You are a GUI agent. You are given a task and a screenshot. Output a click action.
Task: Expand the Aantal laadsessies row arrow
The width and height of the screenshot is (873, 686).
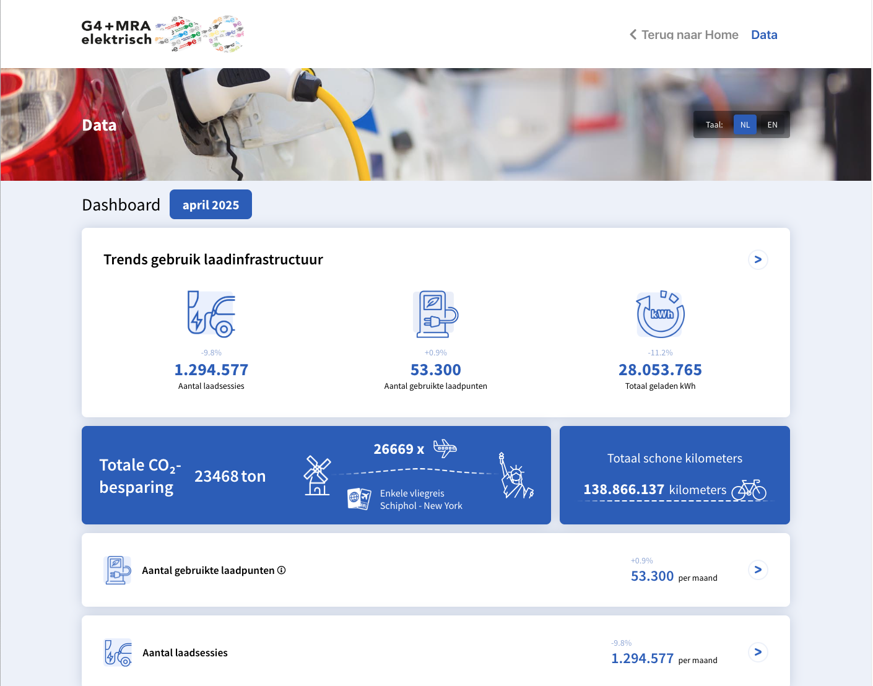coord(758,652)
